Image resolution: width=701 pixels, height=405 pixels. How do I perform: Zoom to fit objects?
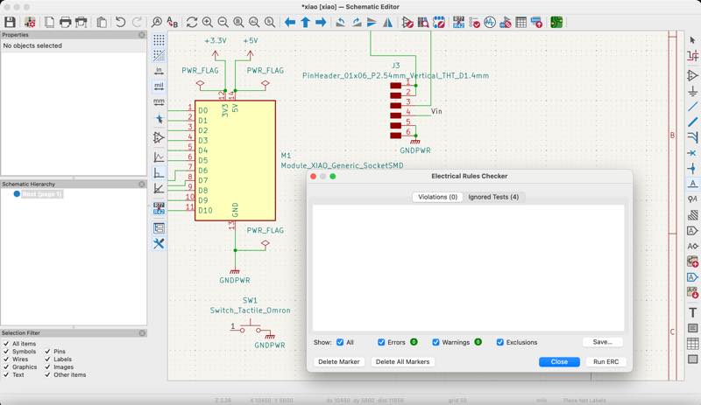[x=254, y=22]
